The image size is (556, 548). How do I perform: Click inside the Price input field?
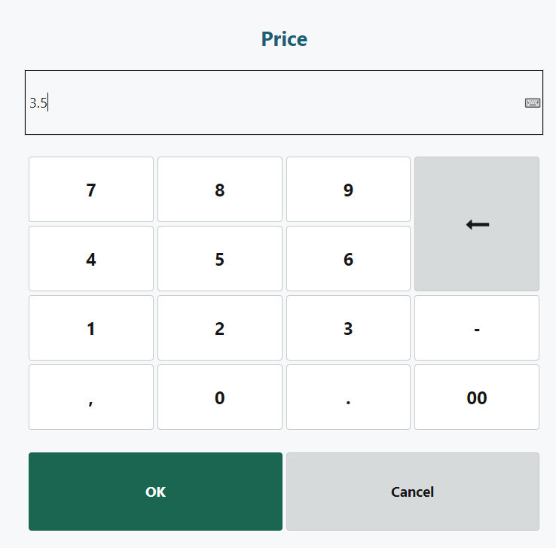pyautogui.click(x=271, y=103)
